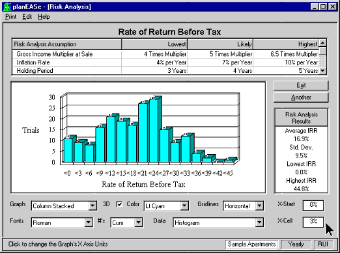Click the RUI status bar button

[323, 245]
